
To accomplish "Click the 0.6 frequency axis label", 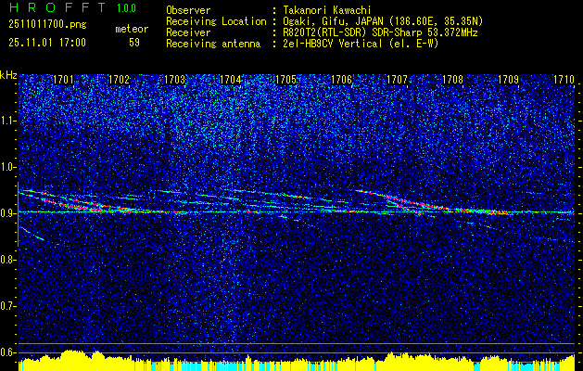I will [7, 352].
